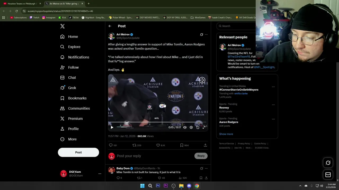The height and width of the screenshot is (190, 339).
Task: Click Grok icon on Ari Meirov's post
Action: (202, 35)
